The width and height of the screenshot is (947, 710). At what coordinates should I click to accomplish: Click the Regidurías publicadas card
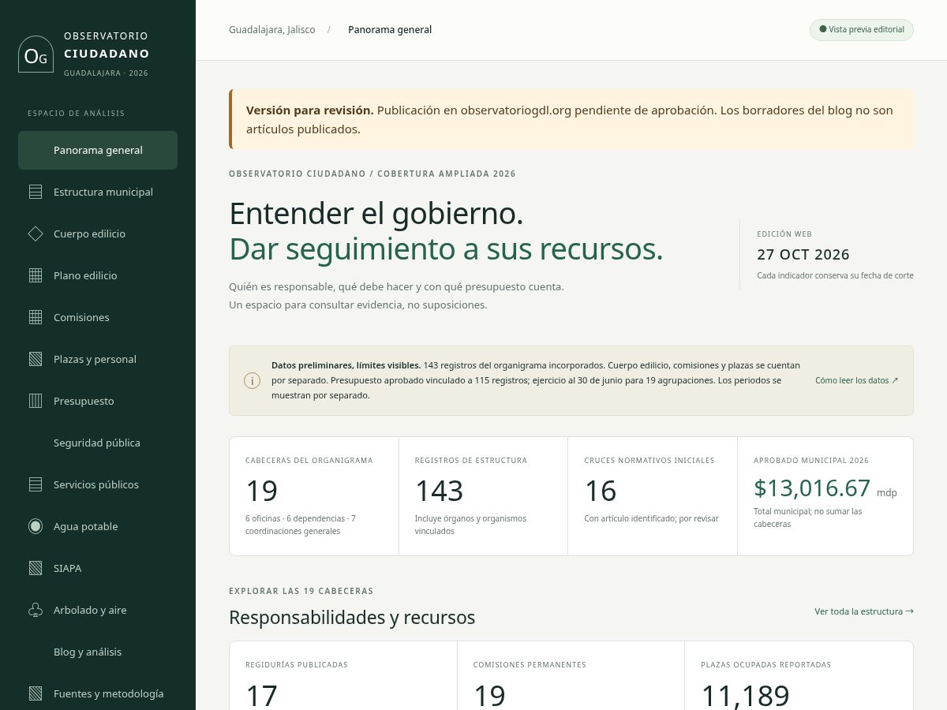343,676
